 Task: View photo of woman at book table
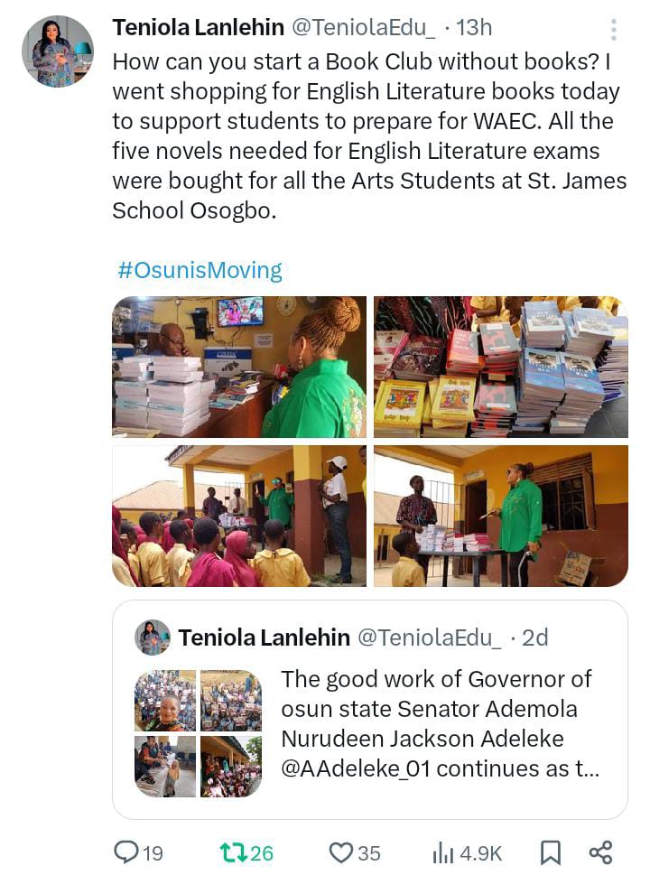501,516
